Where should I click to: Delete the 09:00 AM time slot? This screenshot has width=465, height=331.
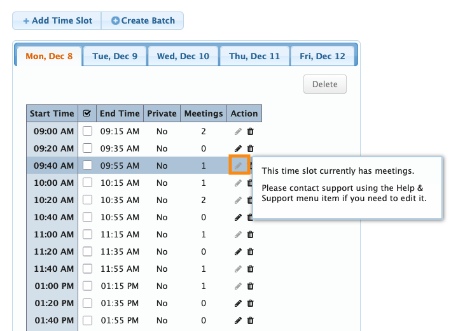(250, 131)
